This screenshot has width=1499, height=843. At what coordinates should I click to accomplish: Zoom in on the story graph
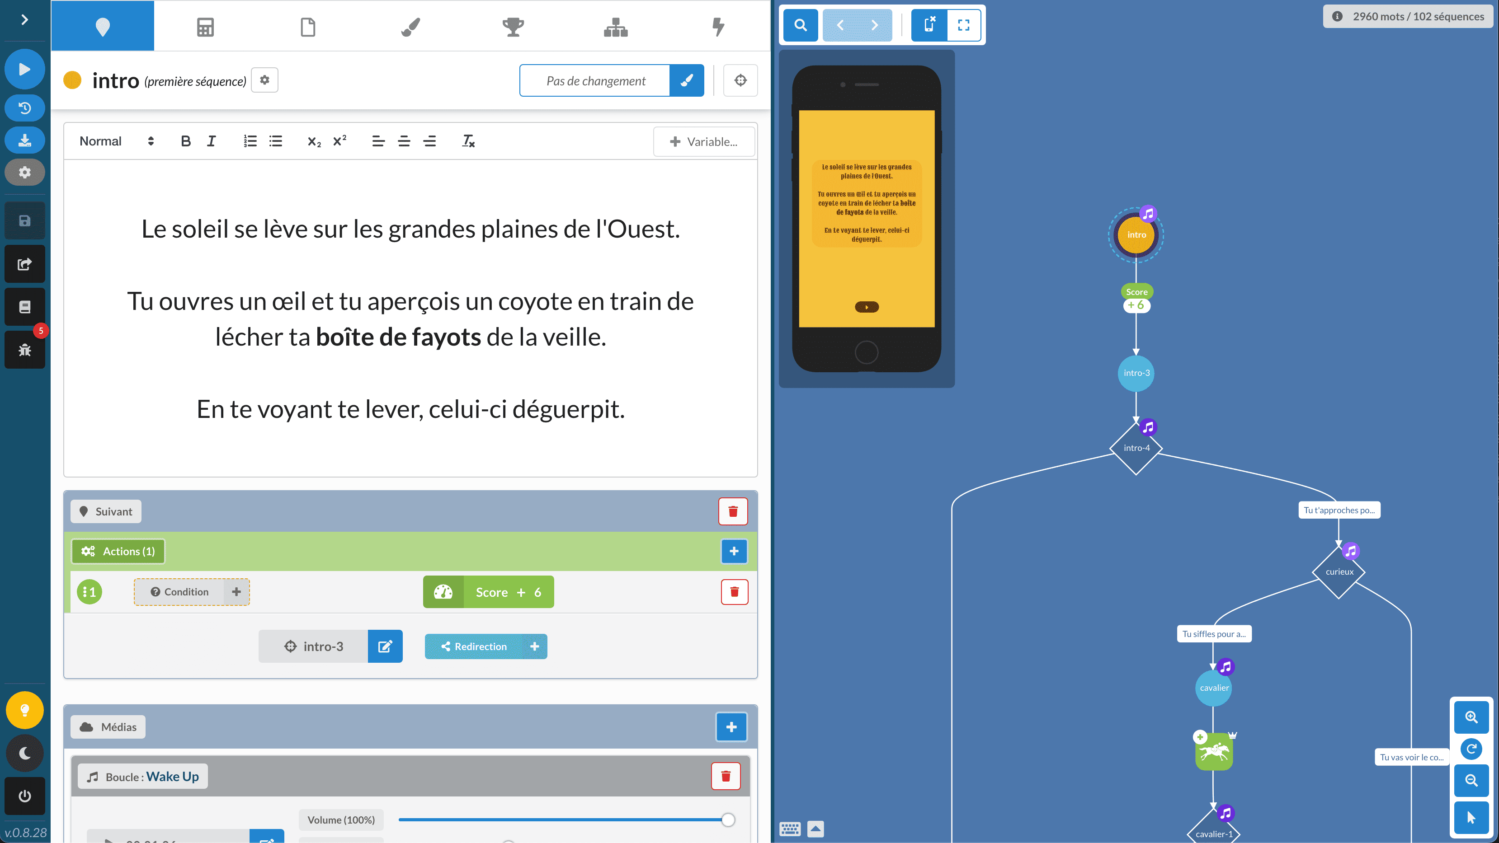tap(1471, 717)
